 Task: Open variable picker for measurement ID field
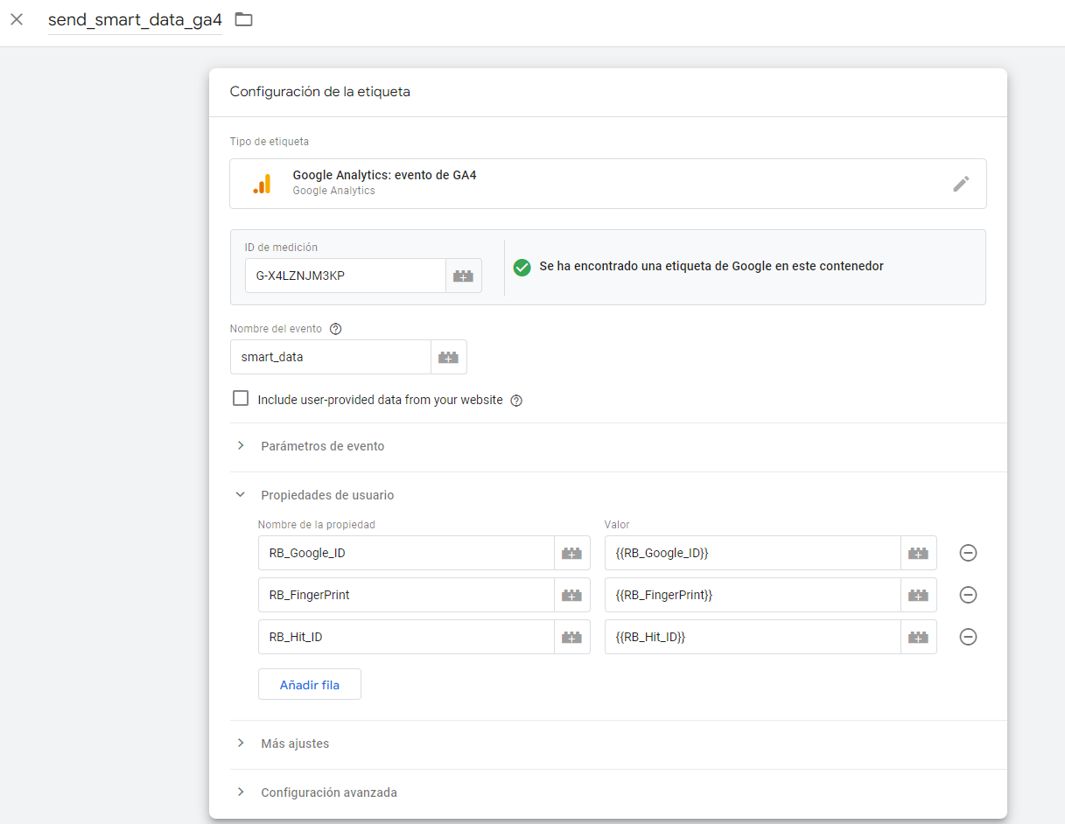click(463, 276)
